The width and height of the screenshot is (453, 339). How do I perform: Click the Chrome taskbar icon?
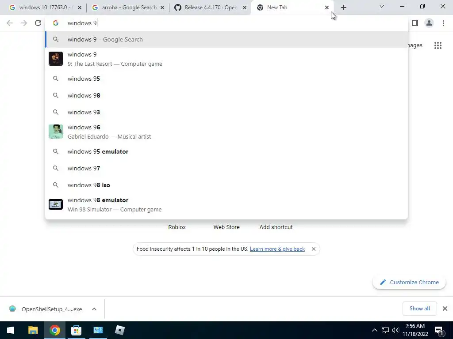[x=54, y=330]
